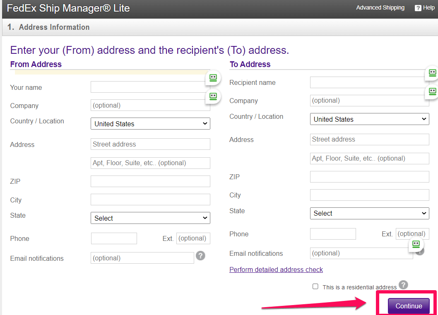Click the From Company optional field
Image resolution: width=438 pixels, height=315 pixels.
tap(150, 105)
